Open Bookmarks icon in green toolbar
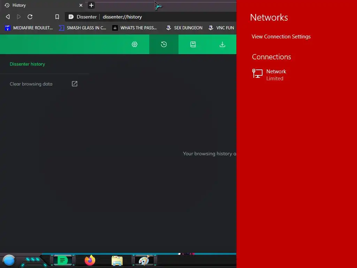 pos(193,44)
